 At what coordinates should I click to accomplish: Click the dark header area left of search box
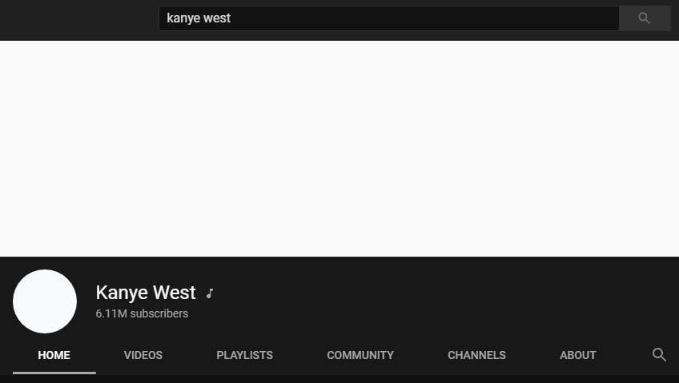coord(78,19)
